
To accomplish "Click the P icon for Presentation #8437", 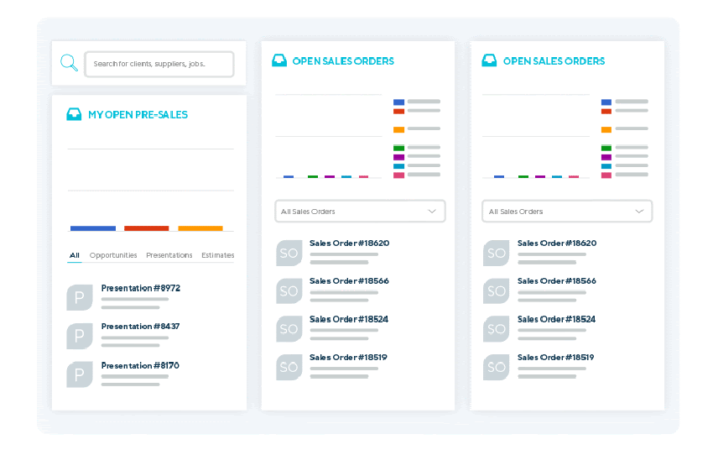I will click(80, 336).
